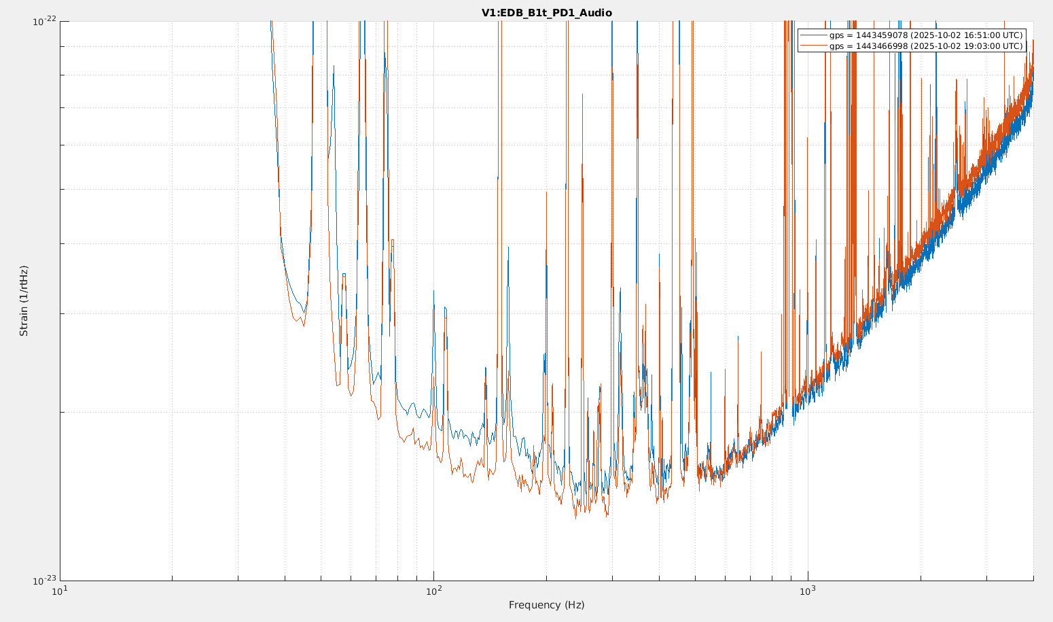
Task: Select the orange line sample in legend
Action: click(x=813, y=46)
